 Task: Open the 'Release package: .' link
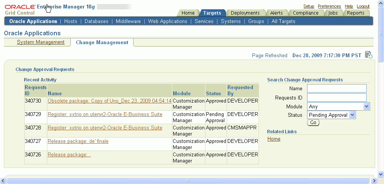tap(69, 154)
